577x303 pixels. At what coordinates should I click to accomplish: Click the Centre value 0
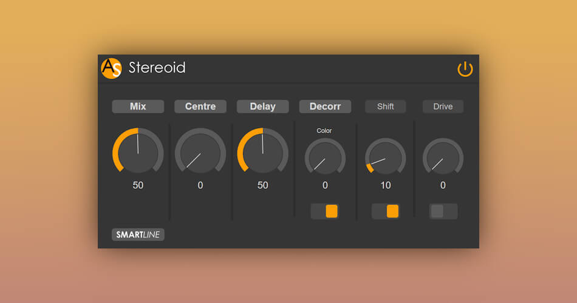[200, 185]
